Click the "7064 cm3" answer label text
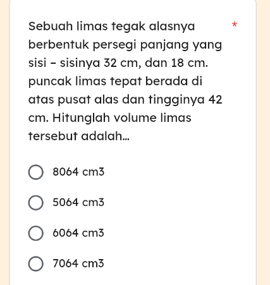Screen dimensions: 270x285 click(78, 264)
